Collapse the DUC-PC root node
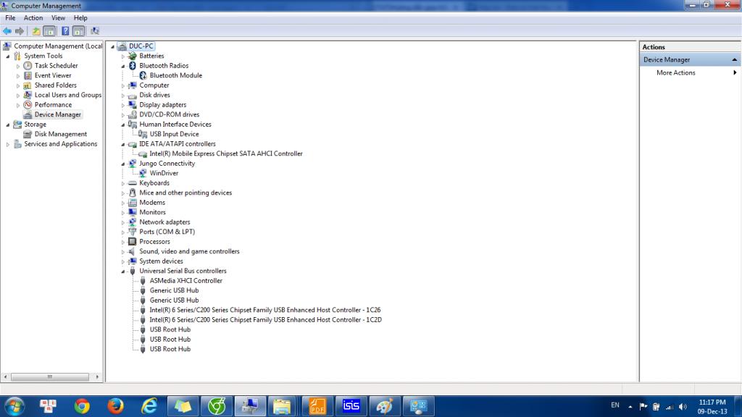Image resolution: width=742 pixels, height=417 pixels. point(112,46)
